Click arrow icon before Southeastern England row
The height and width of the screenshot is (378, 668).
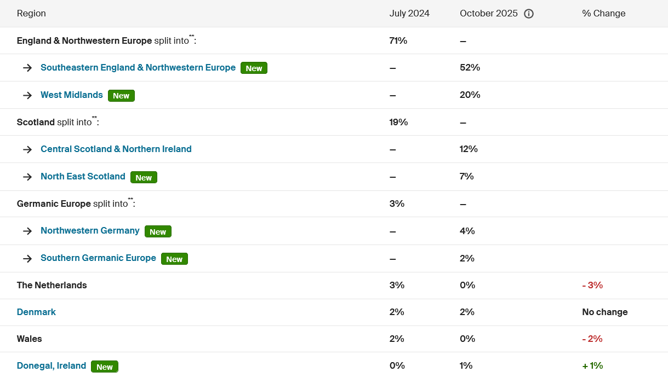pyautogui.click(x=27, y=68)
